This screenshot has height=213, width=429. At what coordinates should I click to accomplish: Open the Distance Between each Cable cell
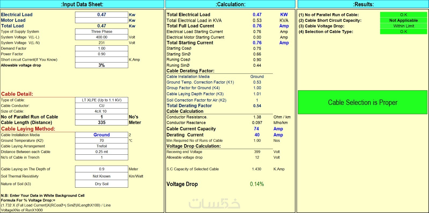tap(102, 152)
